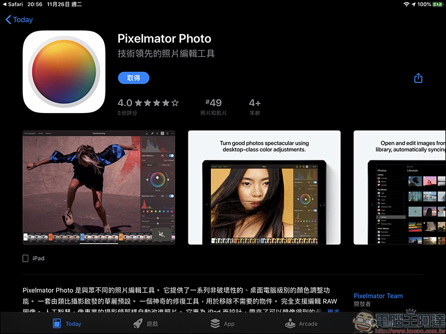Open the color adjustments screenshot
The height and width of the screenshot is (334, 446).
(264, 188)
